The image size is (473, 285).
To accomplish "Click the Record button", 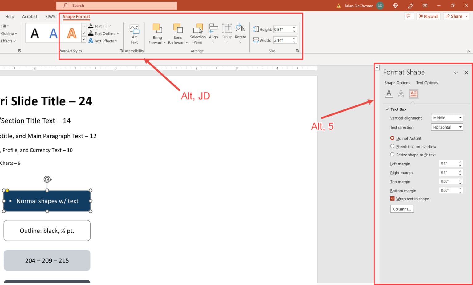I will tap(428, 16).
